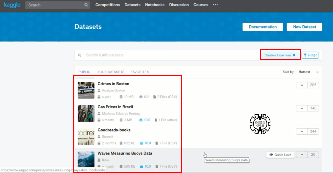Click the magnifier icon in datasets search box
Viewport: 333px width, 173px height.
click(x=79, y=55)
